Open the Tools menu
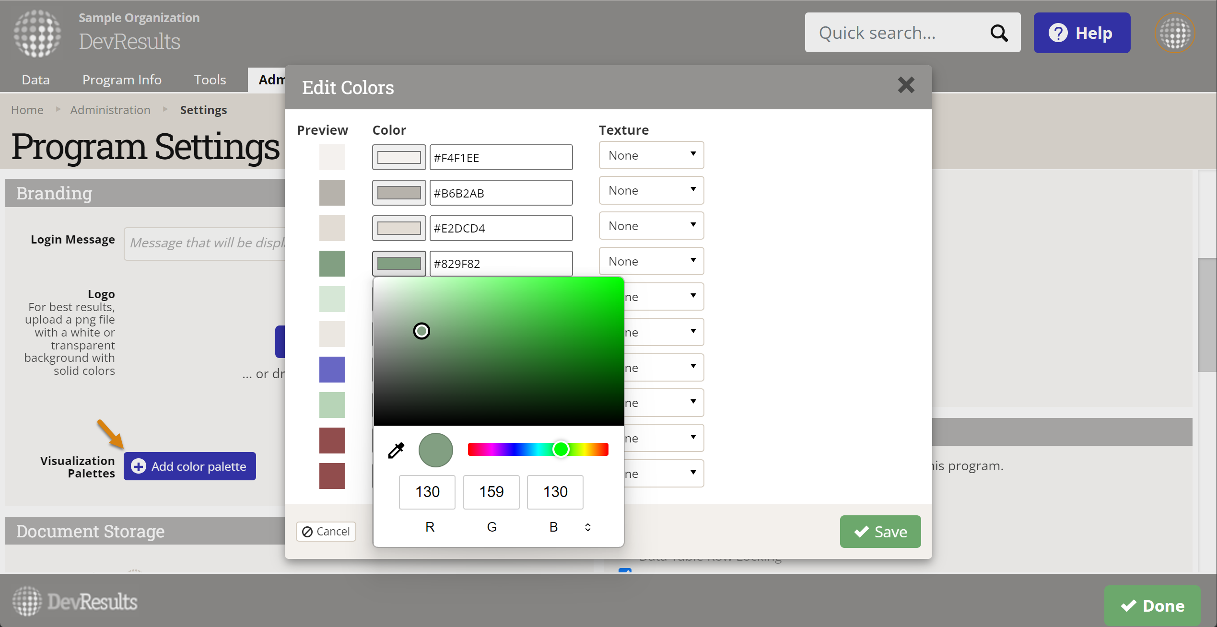 (x=210, y=80)
